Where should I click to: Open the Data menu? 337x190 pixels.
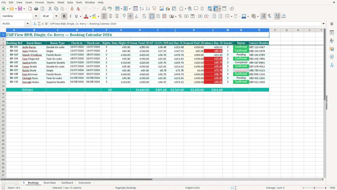(x=70, y=2)
